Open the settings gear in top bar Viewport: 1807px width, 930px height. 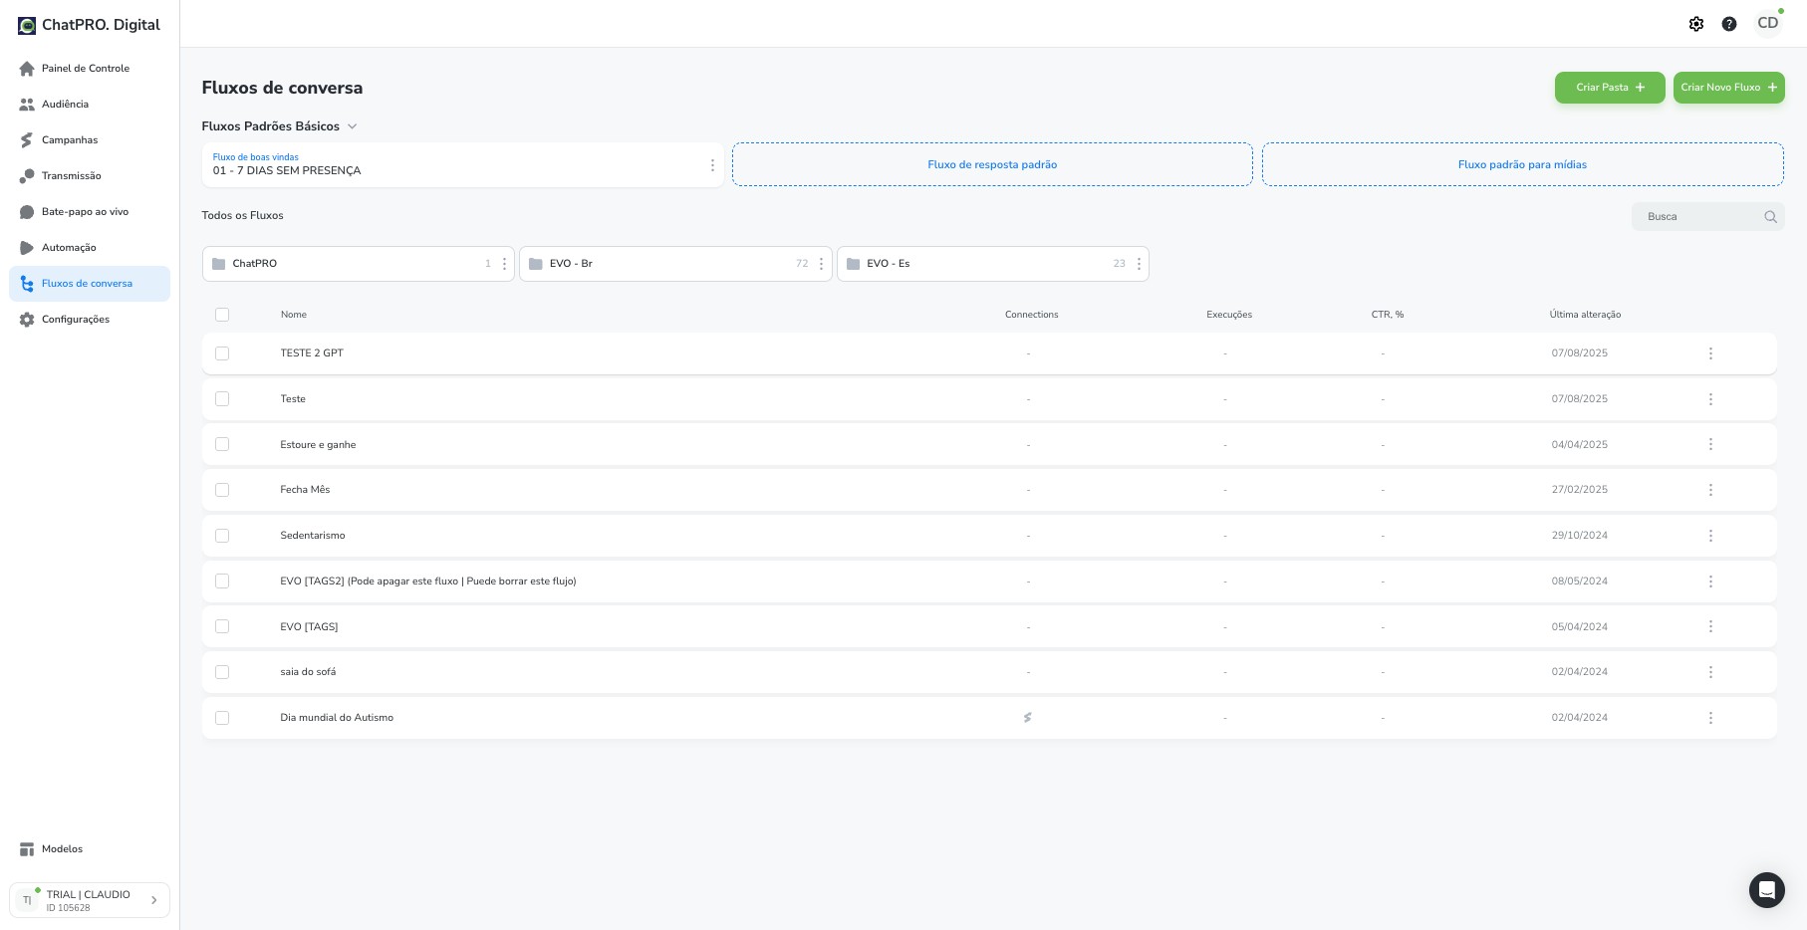[1696, 24]
